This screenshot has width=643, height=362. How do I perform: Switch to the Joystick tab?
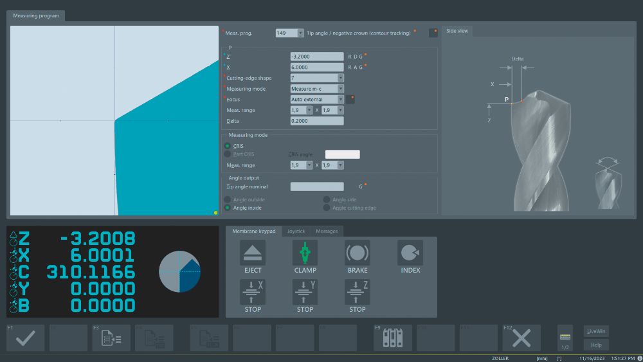click(296, 231)
